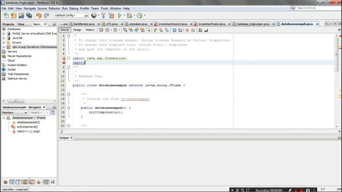Toggle Show Inner Classes filter in Navigator
The width and height of the screenshot is (342, 192).
pyautogui.click(x=32, y=182)
